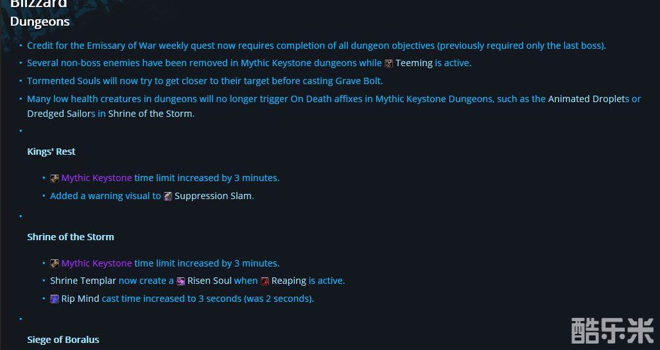The width and height of the screenshot is (660, 350).
Task: Open the Suppression Slam text link
Action: pos(213,196)
